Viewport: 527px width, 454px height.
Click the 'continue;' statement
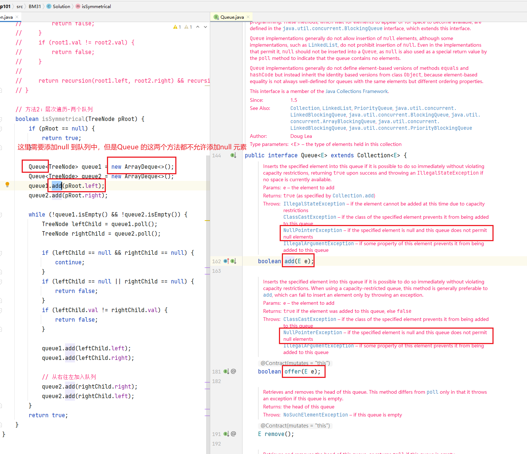(x=70, y=262)
